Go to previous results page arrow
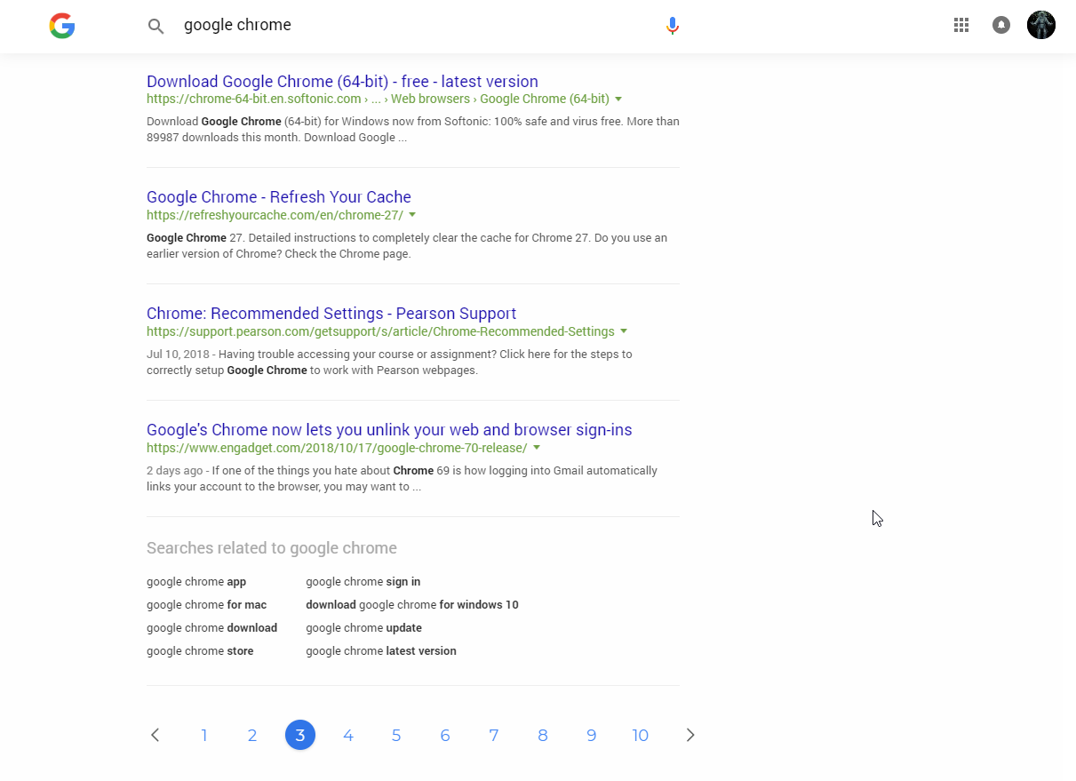The height and width of the screenshot is (781, 1076). tap(155, 735)
